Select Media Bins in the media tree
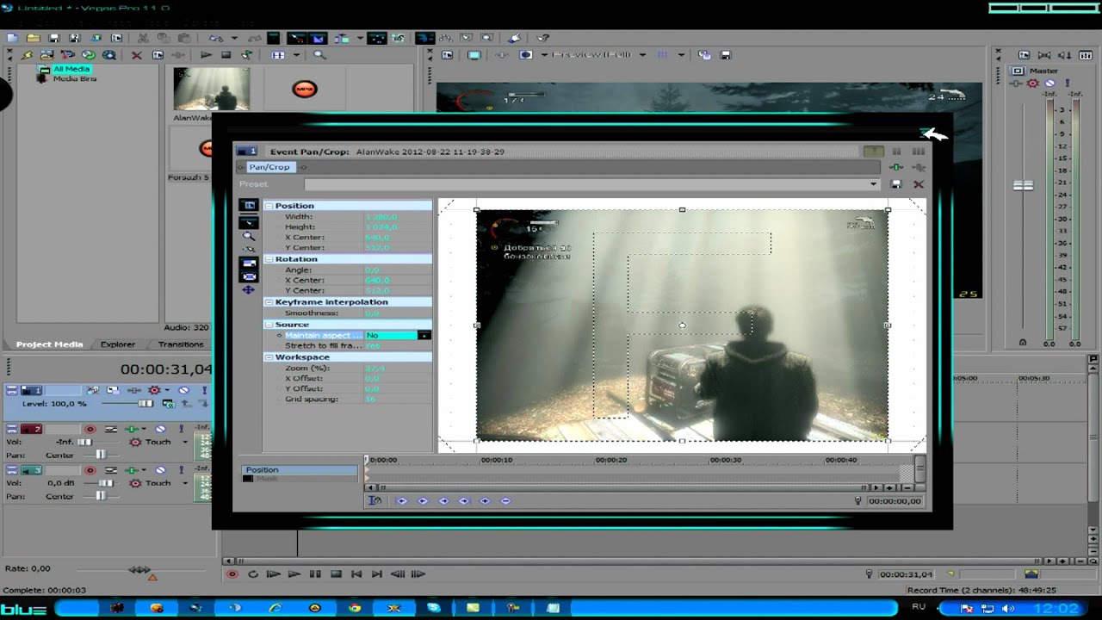The height and width of the screenshot is (620, 1102). pos(75,78)
